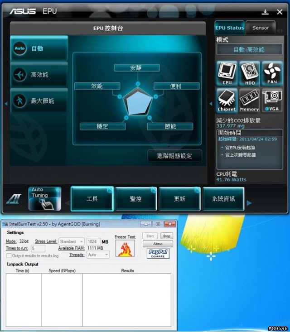The image size is (290, 332).
Task: Collapse left panel with left-edge arrow
Action: pos(6,104)
